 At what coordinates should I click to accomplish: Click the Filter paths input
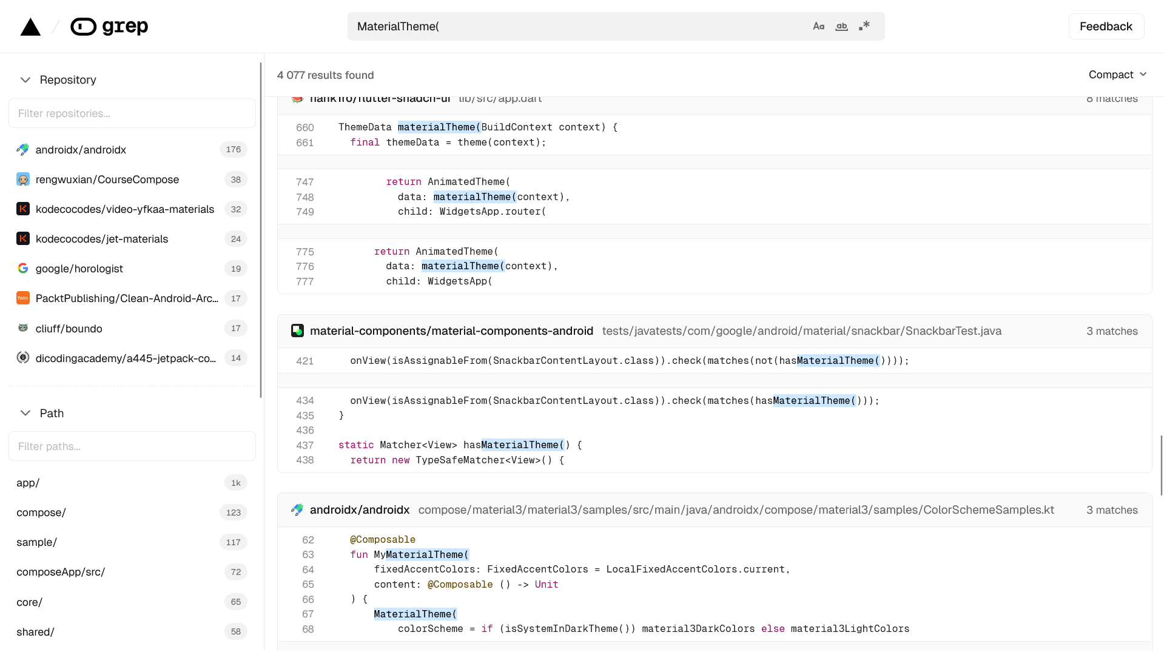tap(132, 446)
